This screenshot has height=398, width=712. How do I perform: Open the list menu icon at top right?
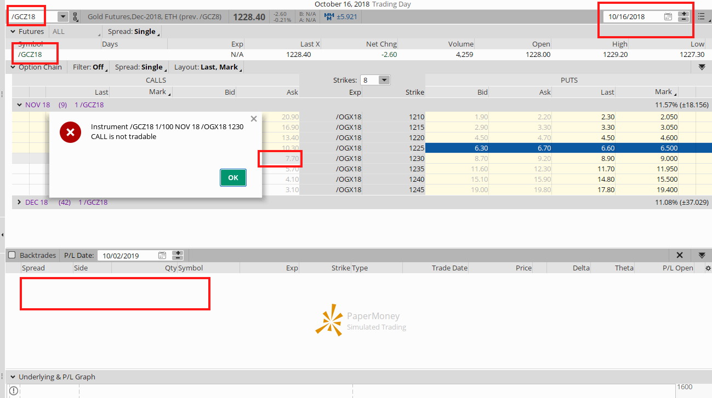coord(701,16)
